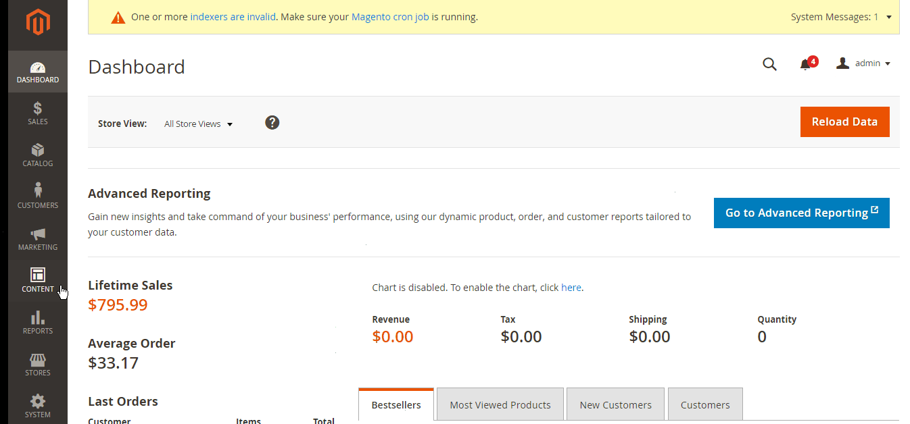Screen dimensions: 910x424
Task: Click the Store View help question icon
Action: pyautogui.click(x=272, y=122)
